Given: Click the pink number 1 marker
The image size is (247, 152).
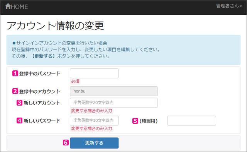Looking at the screenshot, I should pyautogui.click(x=15, y=73).
